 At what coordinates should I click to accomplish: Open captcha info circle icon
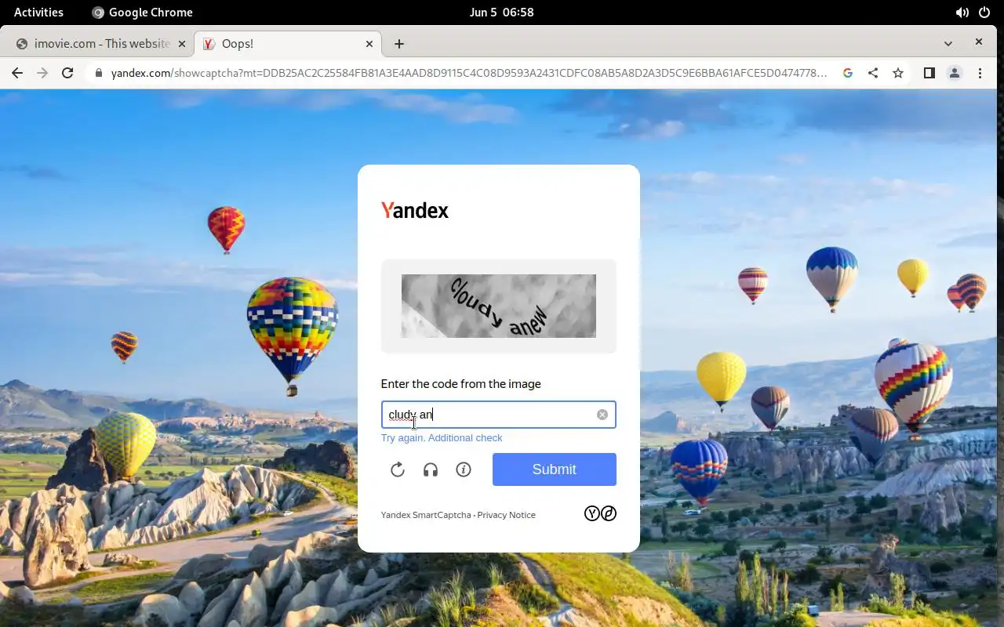pos(464,469)
